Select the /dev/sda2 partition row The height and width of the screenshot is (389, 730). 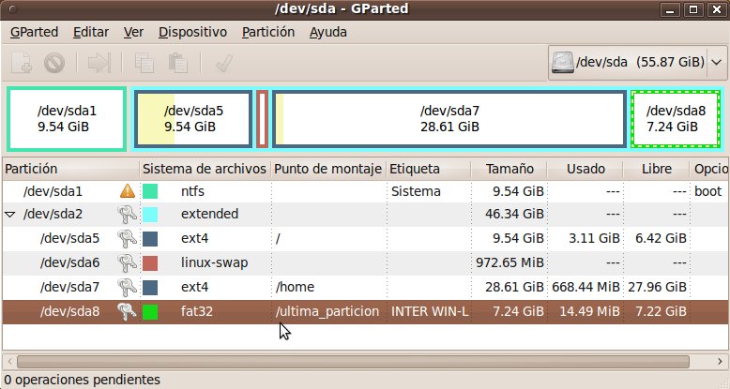click(x=365, y=214)
